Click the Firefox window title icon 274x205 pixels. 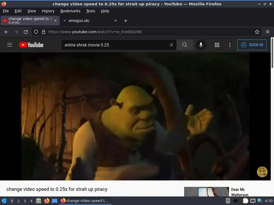[4, 4]
